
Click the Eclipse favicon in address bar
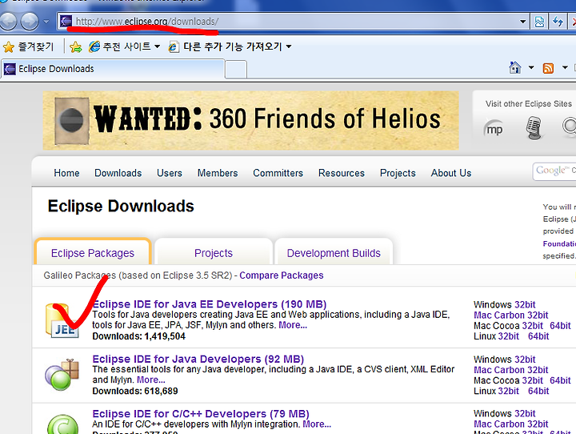[x=66, y=22]
